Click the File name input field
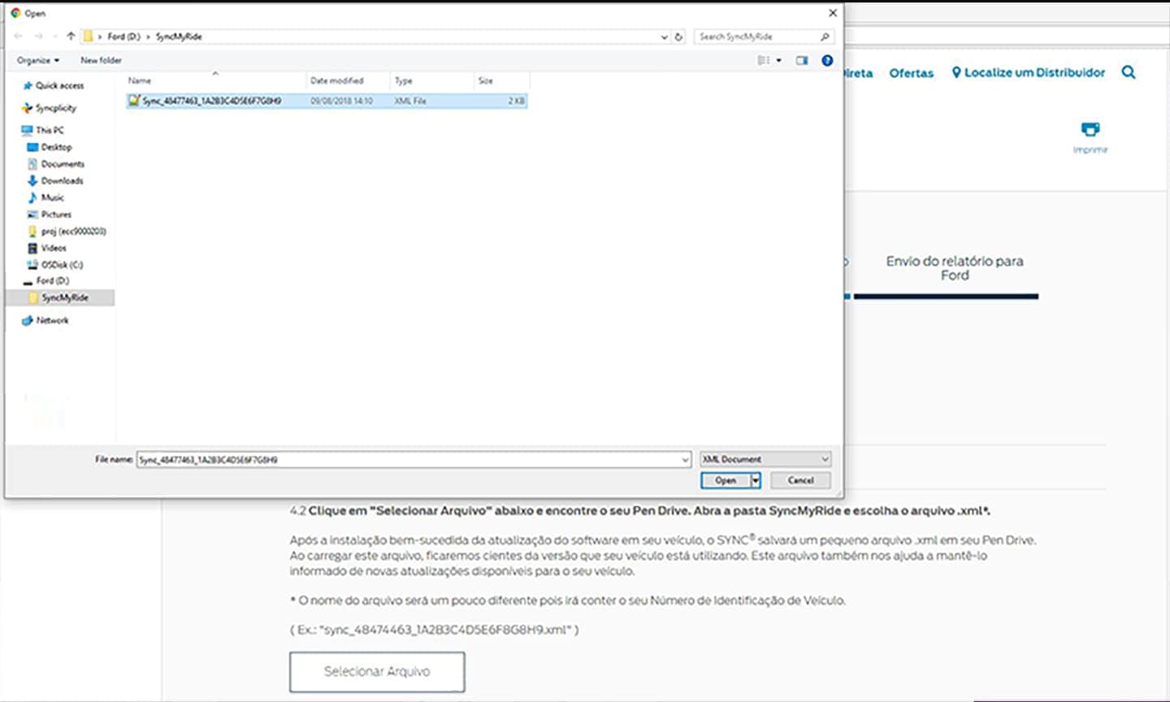 coord(406,460)
